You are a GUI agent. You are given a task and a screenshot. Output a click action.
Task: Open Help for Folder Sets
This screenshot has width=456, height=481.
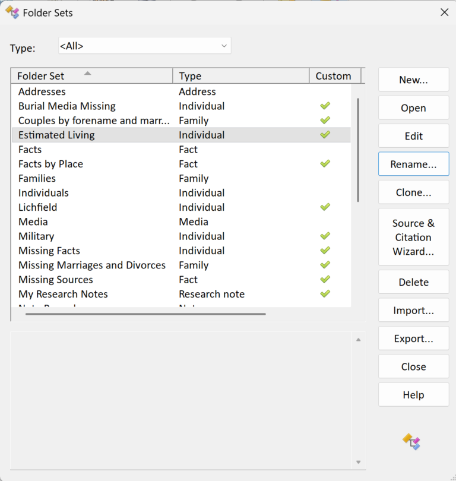(x=413, y=395)
